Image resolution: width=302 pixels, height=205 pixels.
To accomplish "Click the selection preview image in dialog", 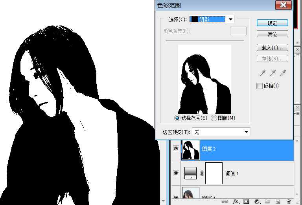I will (x=204, y=80).
